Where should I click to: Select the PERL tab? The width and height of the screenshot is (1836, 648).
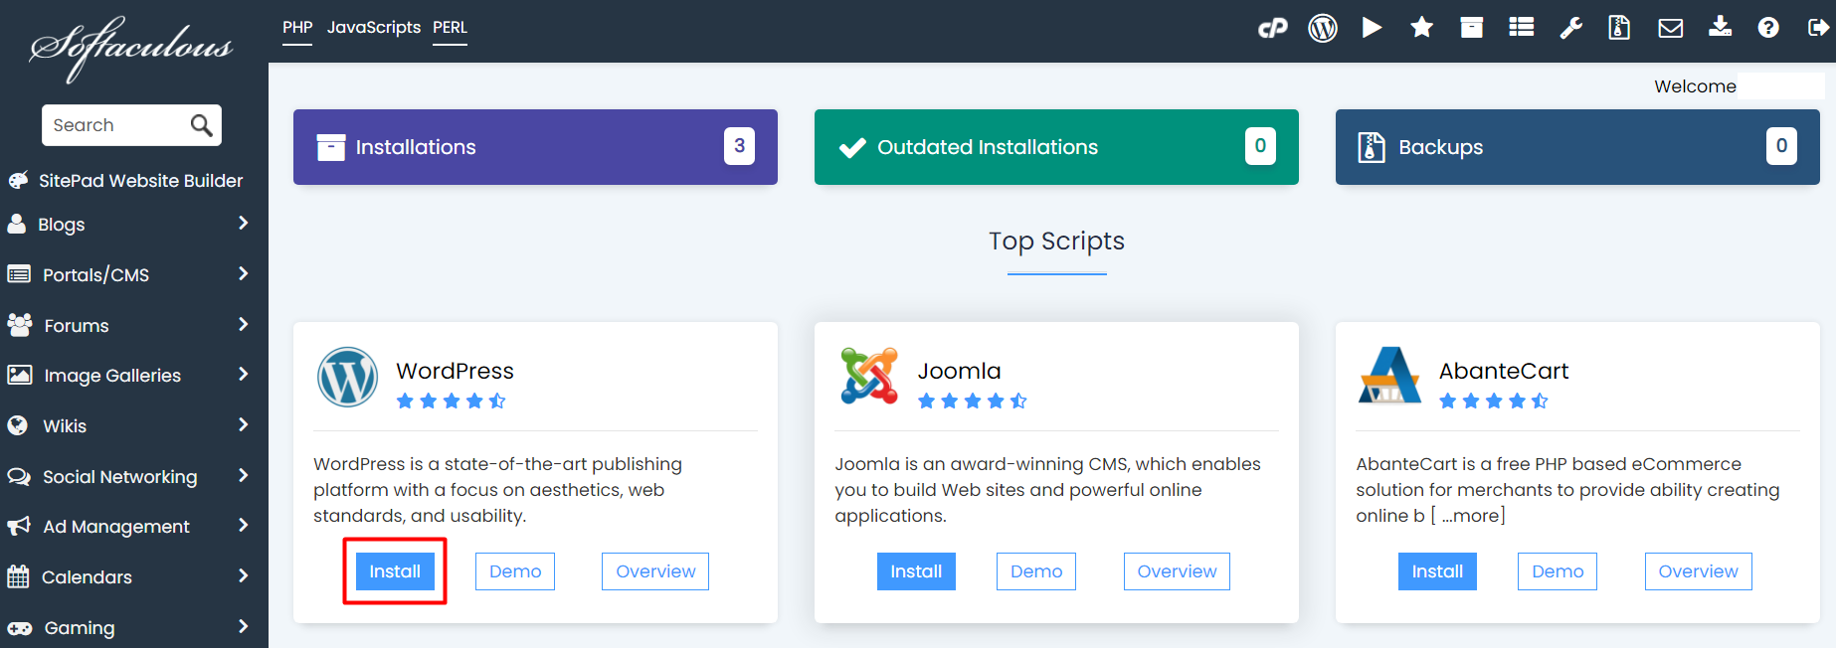(x=450, y=28)
